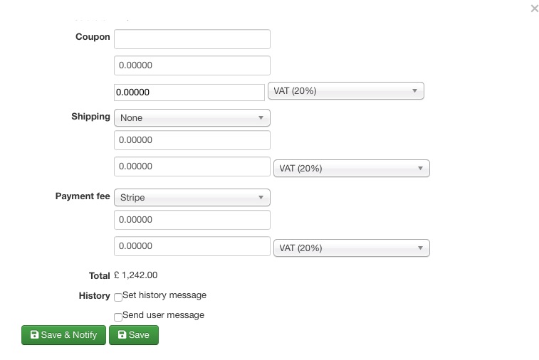Close the order edit dialog
This screenshot has width=539, height=360.
tap(534, 9)
